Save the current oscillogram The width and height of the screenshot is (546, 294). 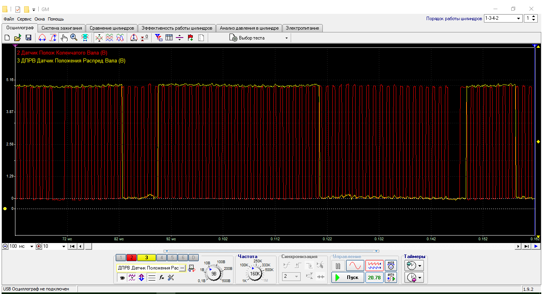pyautogui.click(x=28, y=38)
